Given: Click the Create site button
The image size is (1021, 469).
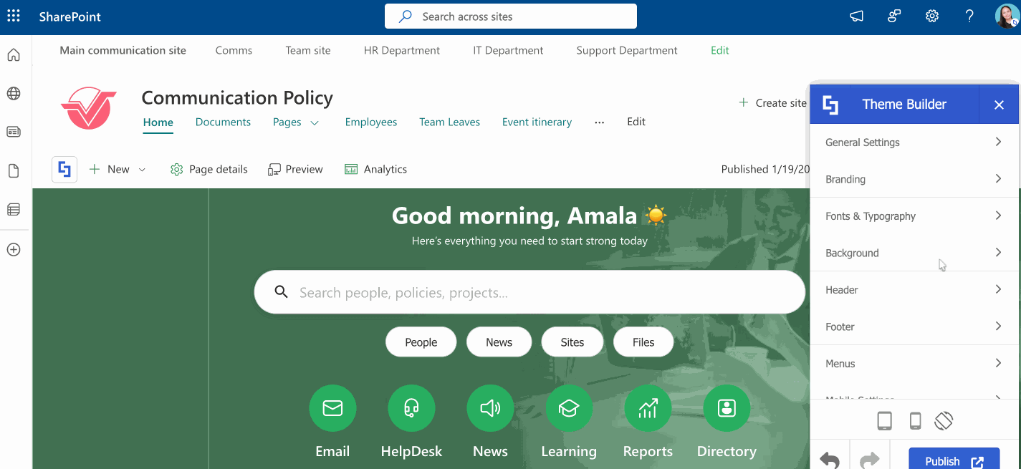Looking at the screenshot, I should (772, 103).
